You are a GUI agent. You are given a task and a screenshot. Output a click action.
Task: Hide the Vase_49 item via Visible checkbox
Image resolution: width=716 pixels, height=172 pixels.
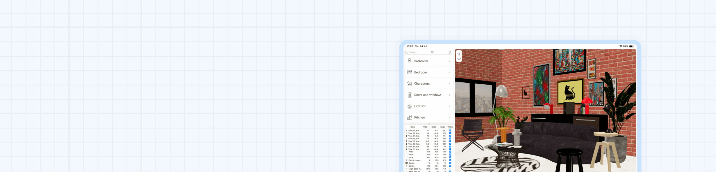(450, 130)
